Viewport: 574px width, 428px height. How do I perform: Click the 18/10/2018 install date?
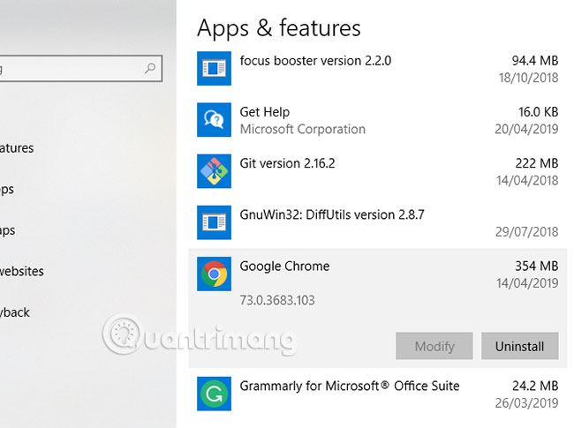pyautogui.click(x=529, y=78)
